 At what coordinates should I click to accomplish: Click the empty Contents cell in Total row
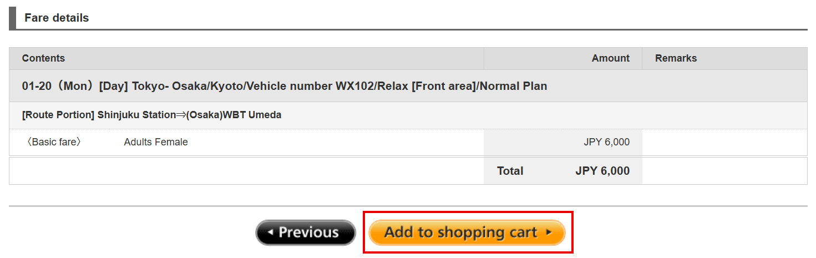(246, 171)
